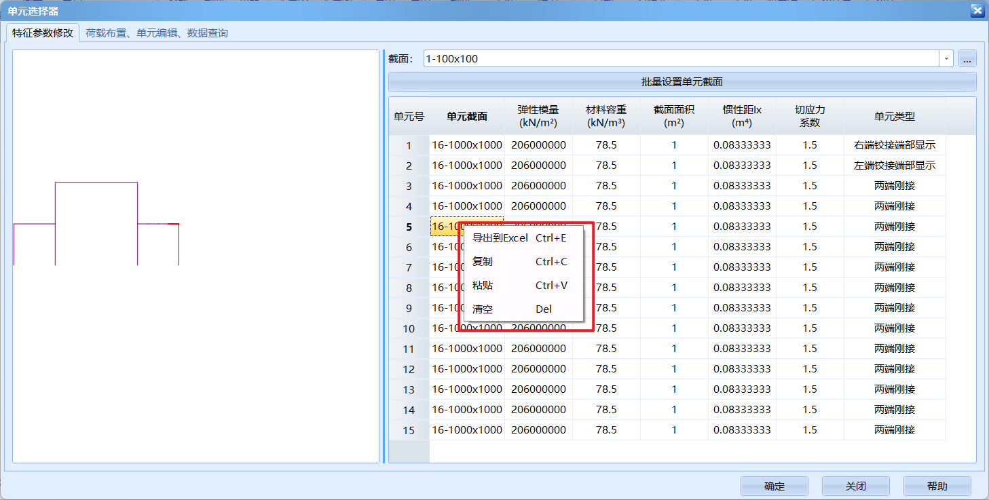Click the 关闭 button
Screen dimensions: 989x500
click(855, 486)
